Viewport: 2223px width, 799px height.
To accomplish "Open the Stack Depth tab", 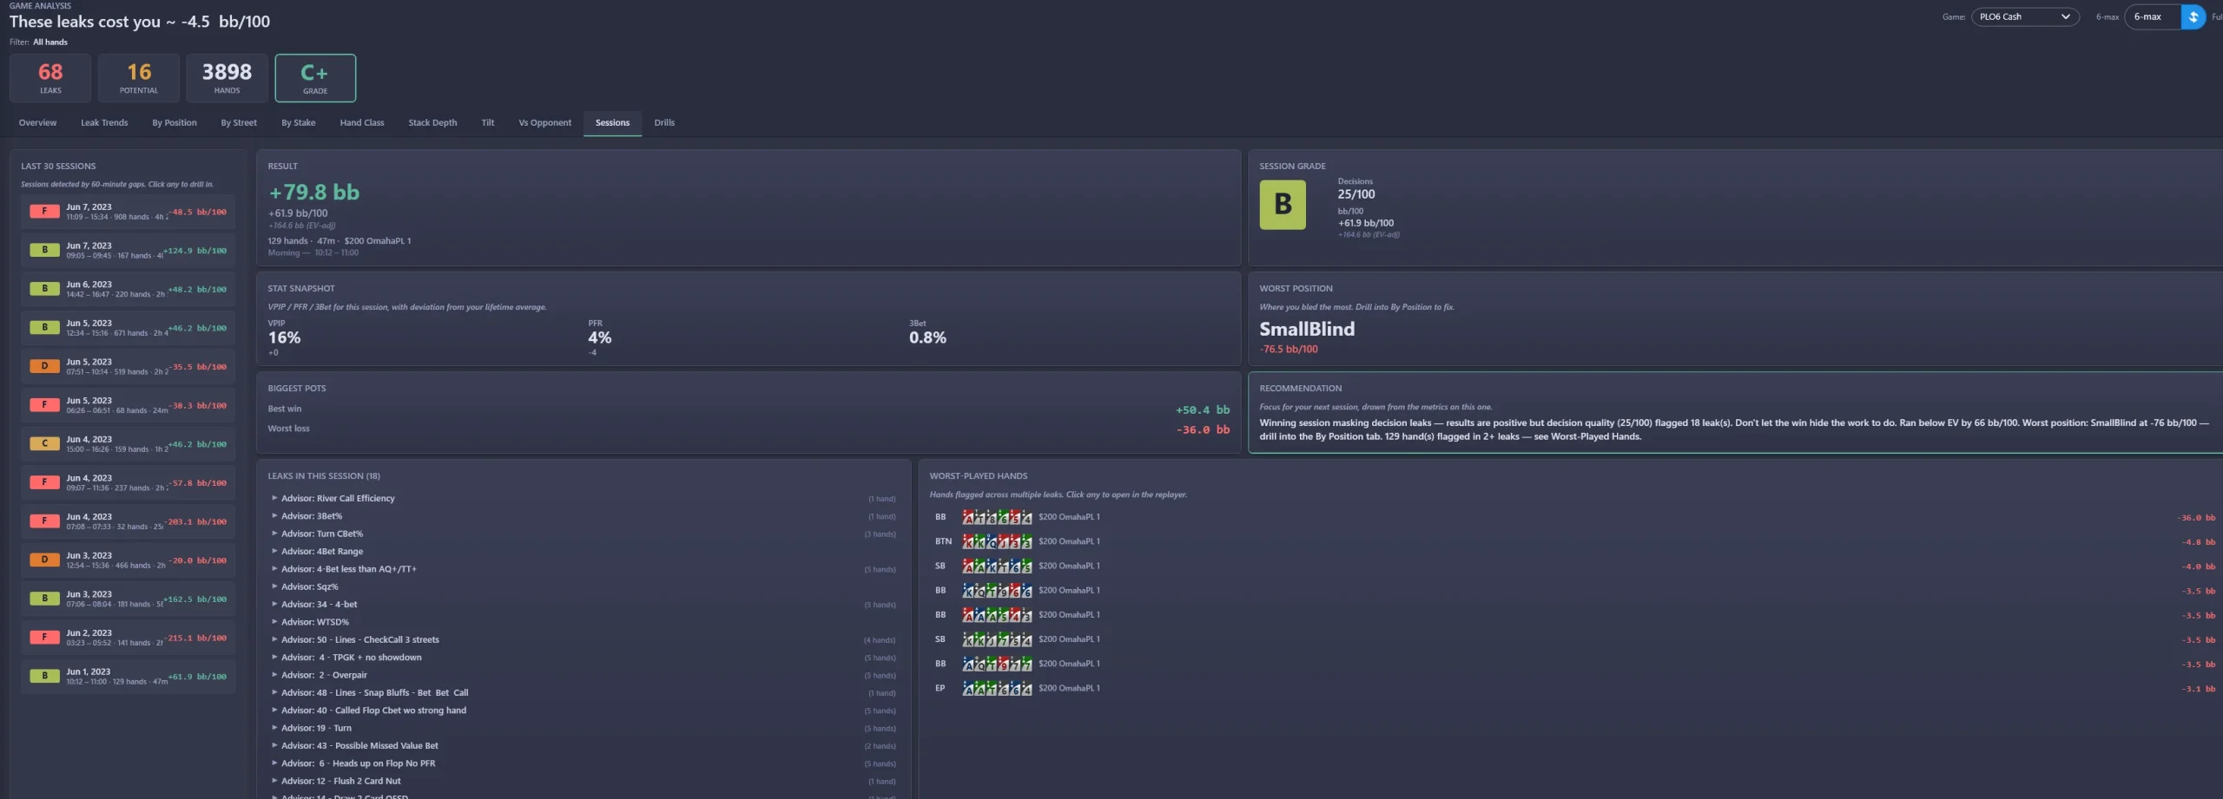I will click(432, 123).
